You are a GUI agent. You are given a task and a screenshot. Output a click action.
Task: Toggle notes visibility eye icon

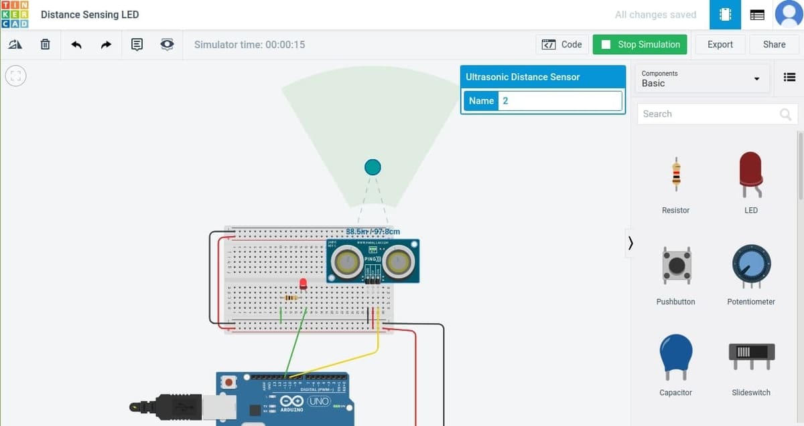pyautogui.click(x=167, y=45)
